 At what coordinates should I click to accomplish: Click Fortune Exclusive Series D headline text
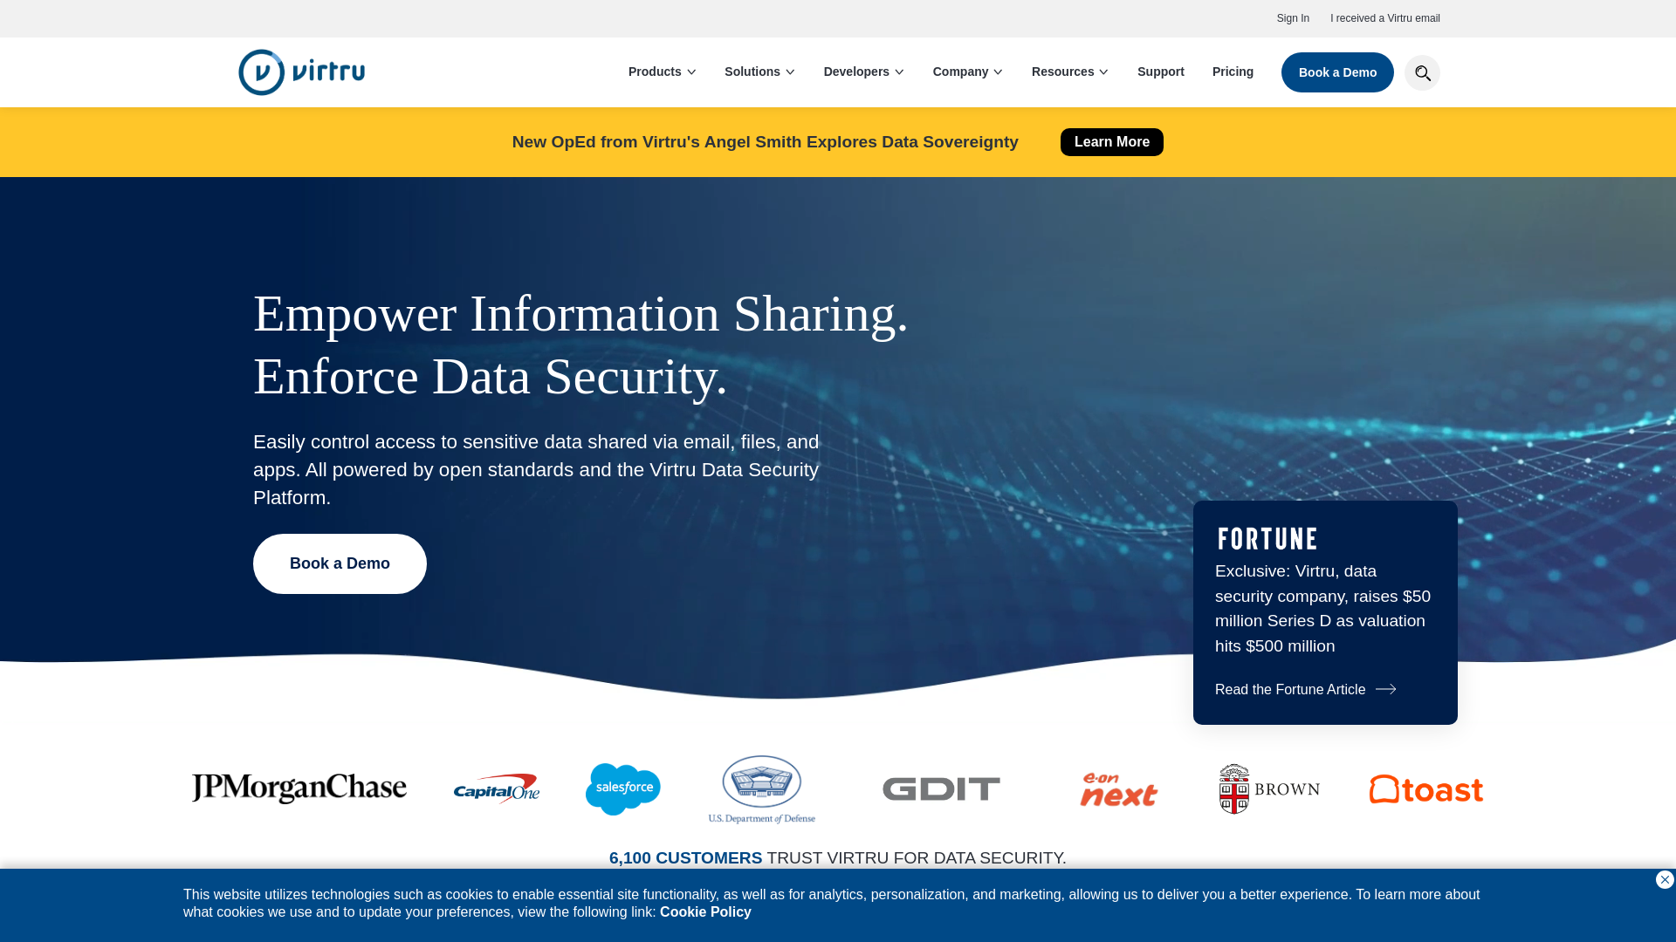[x=1323, y=609]
